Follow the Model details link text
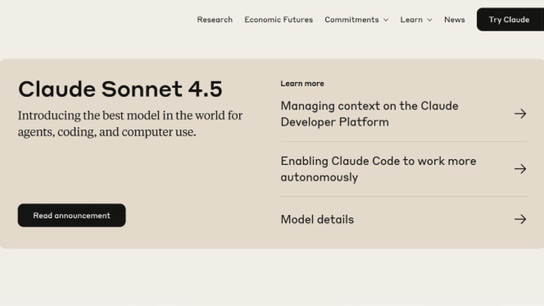544x306 pixels. point(317,219)
